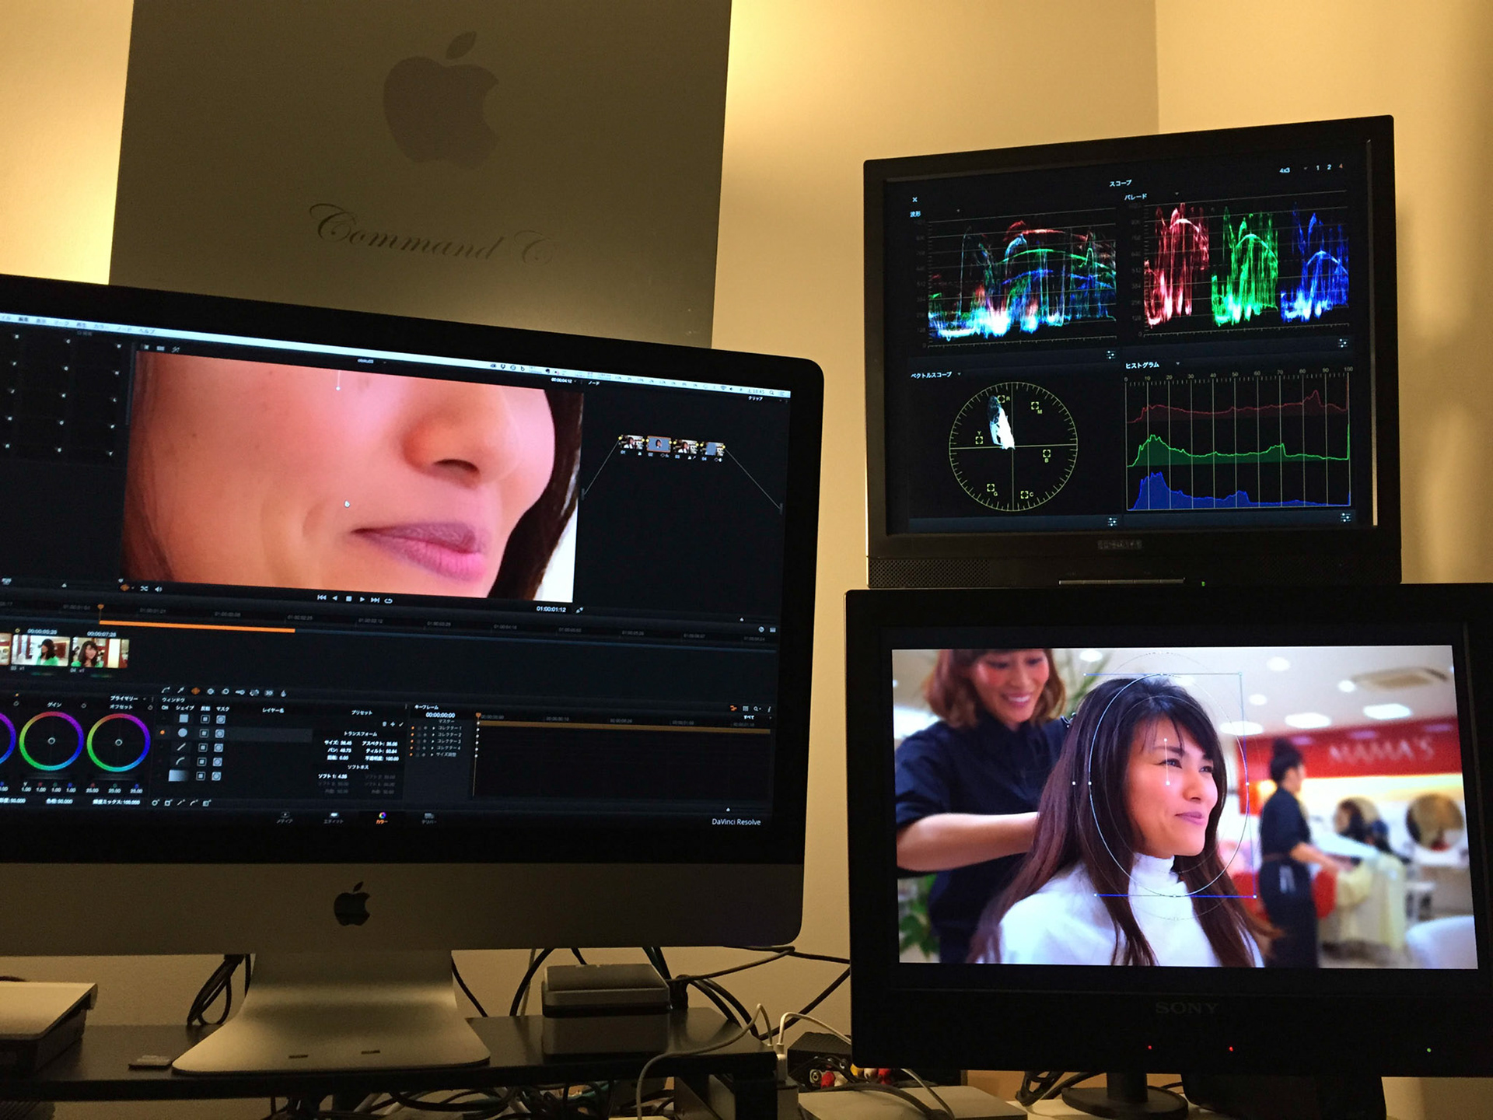Select the 00:00:07:28 clip thumbnail

coord(100,652)
